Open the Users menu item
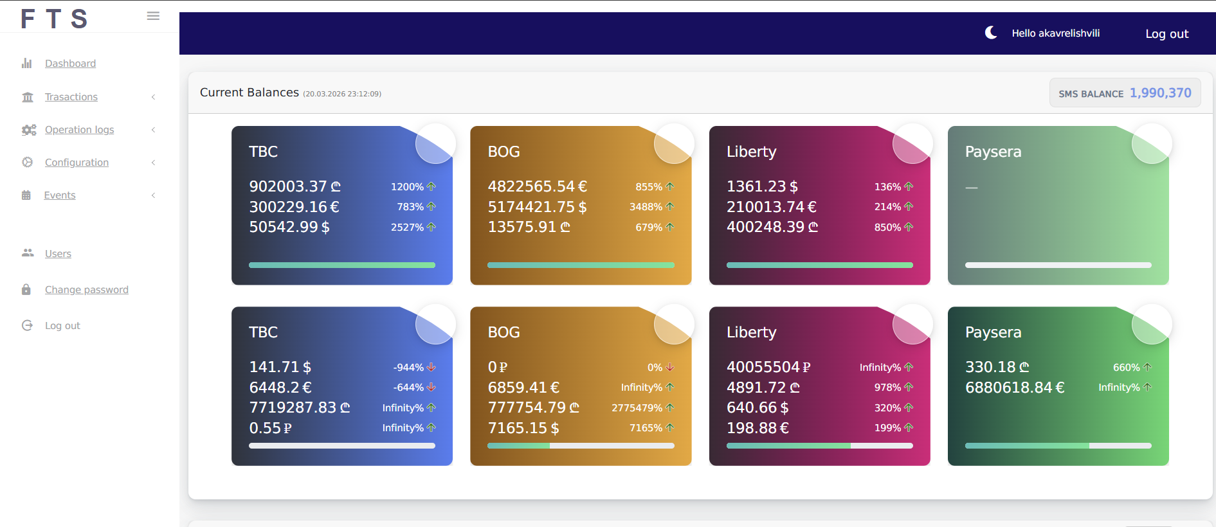The image size is (1216, 527). tap(58, 254)
